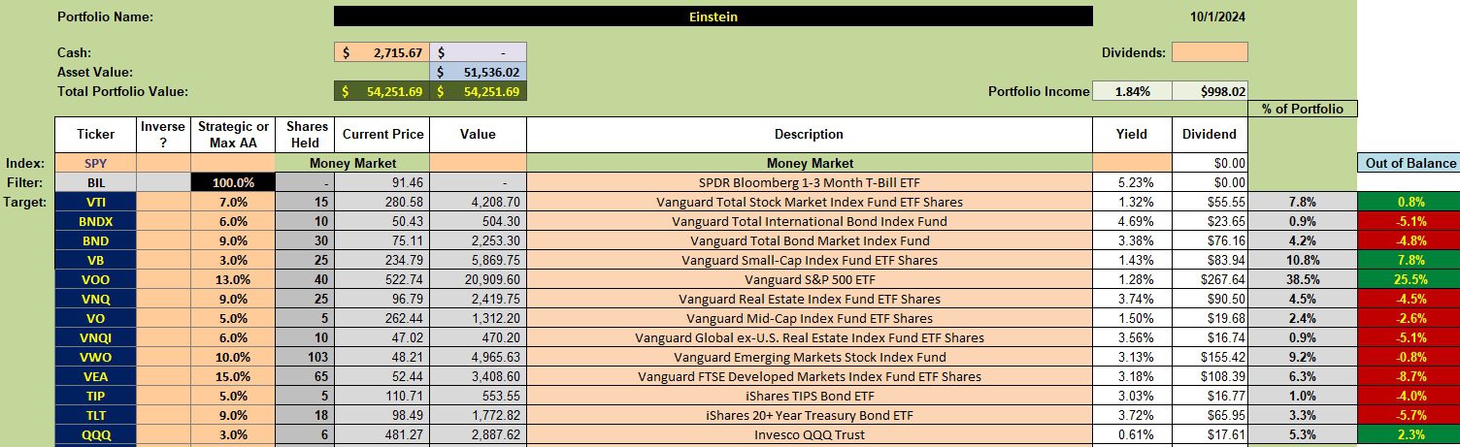Select the Description column header
The height and width of the screenshot is (447, 1460).
point(809,135)
